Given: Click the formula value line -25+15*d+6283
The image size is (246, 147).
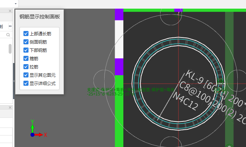Looking at the screenshot, I should click(110, 94).
